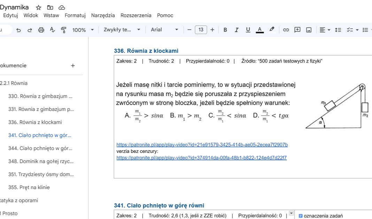Check cloud save status icon
The width and height of the screenshot is (372, 219).
[62, 7]
